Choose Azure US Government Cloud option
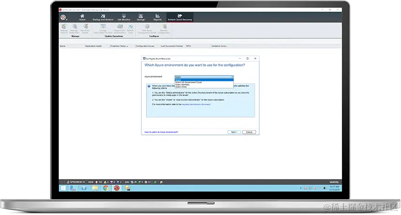This screenshot has height=215, width=401. tap(204, 82)
